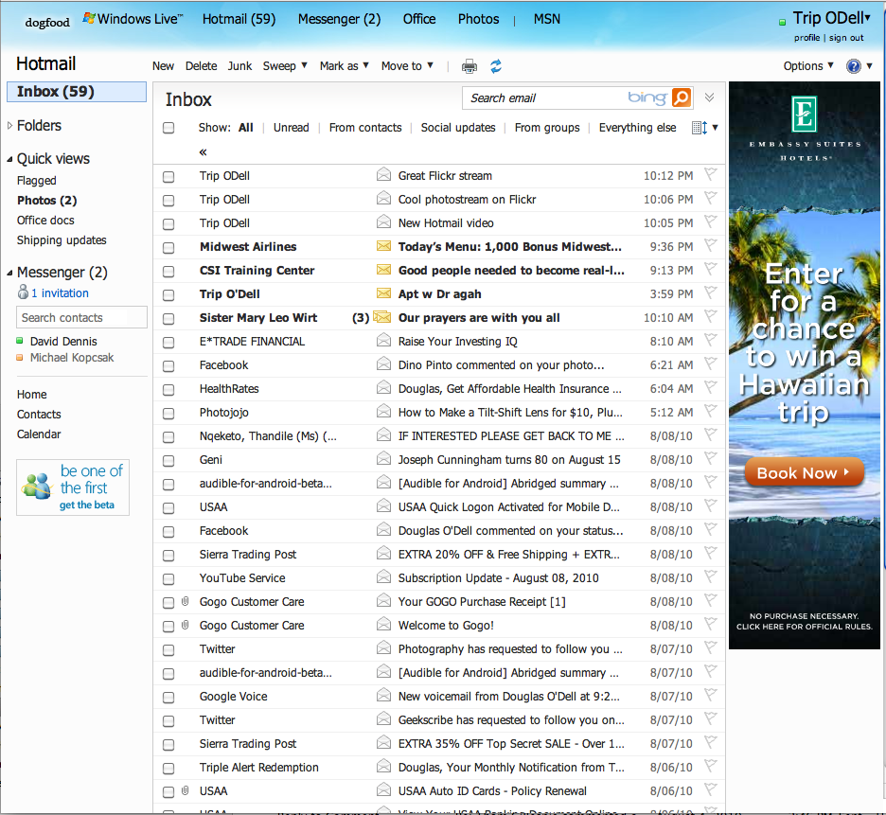886x815 pixels.
Task: Click the Junk button
Action: (239, 66)
